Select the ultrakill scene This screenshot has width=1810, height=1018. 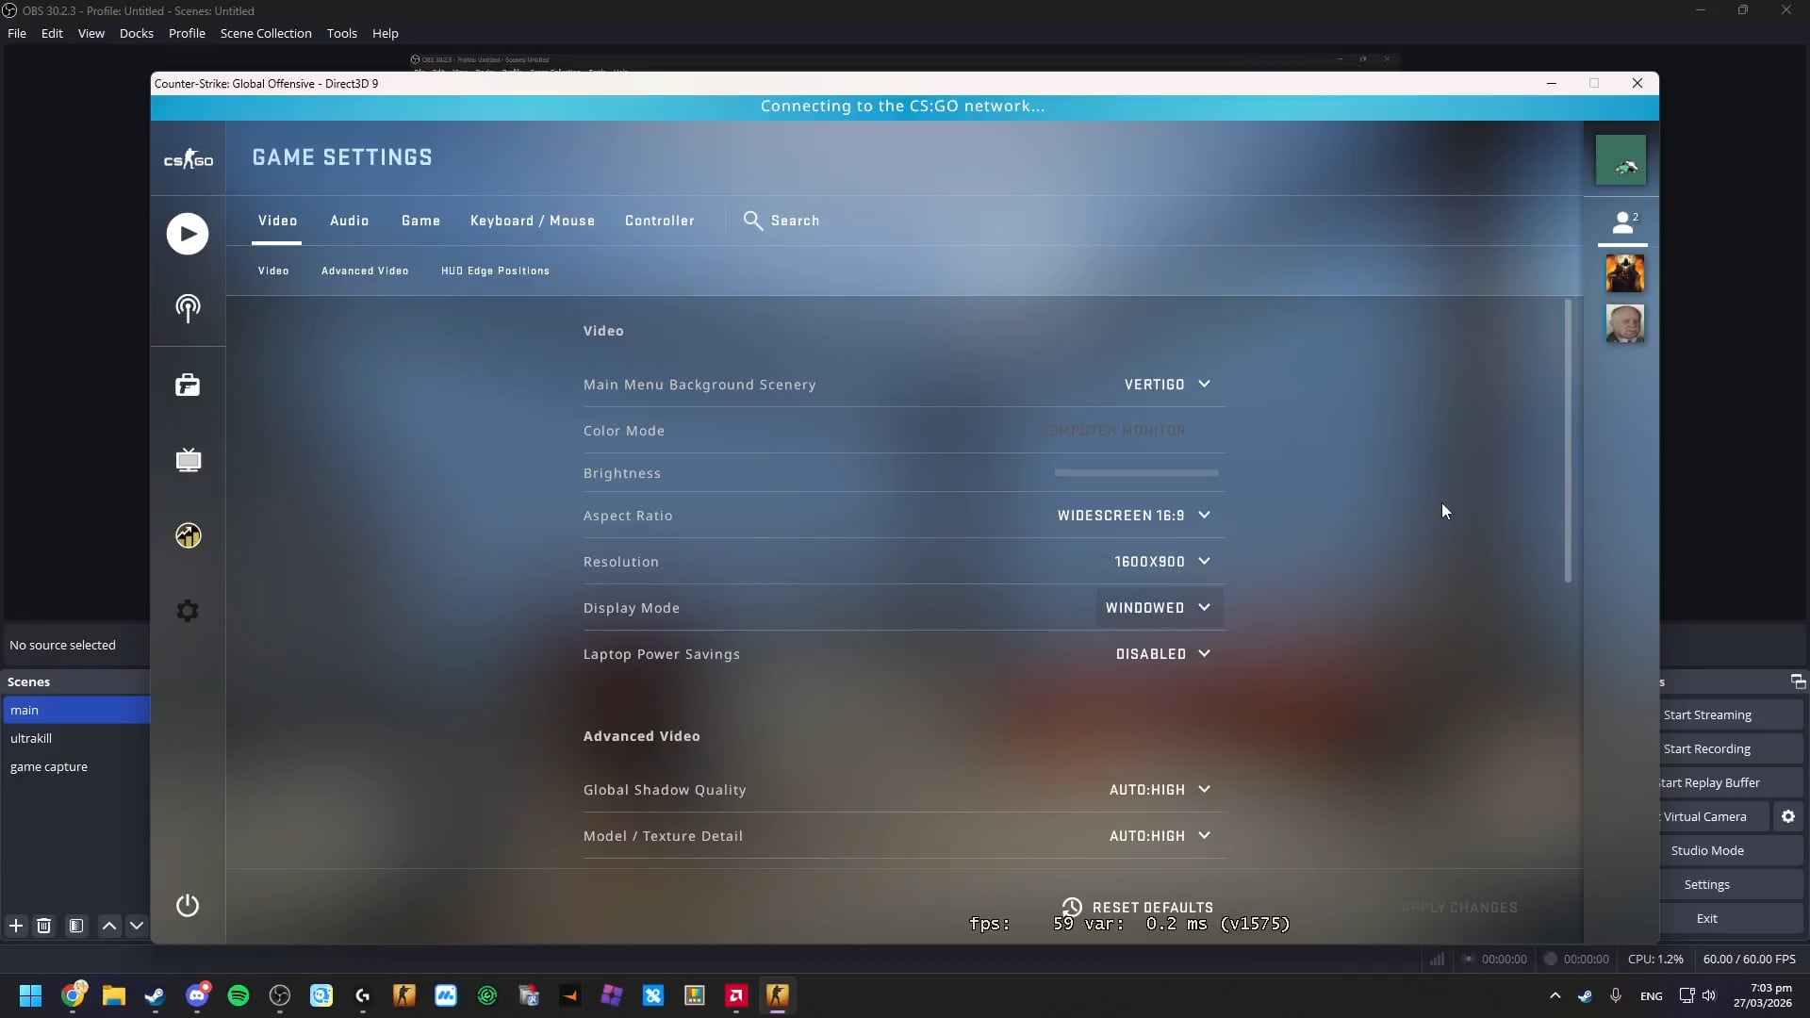point(31,738)
